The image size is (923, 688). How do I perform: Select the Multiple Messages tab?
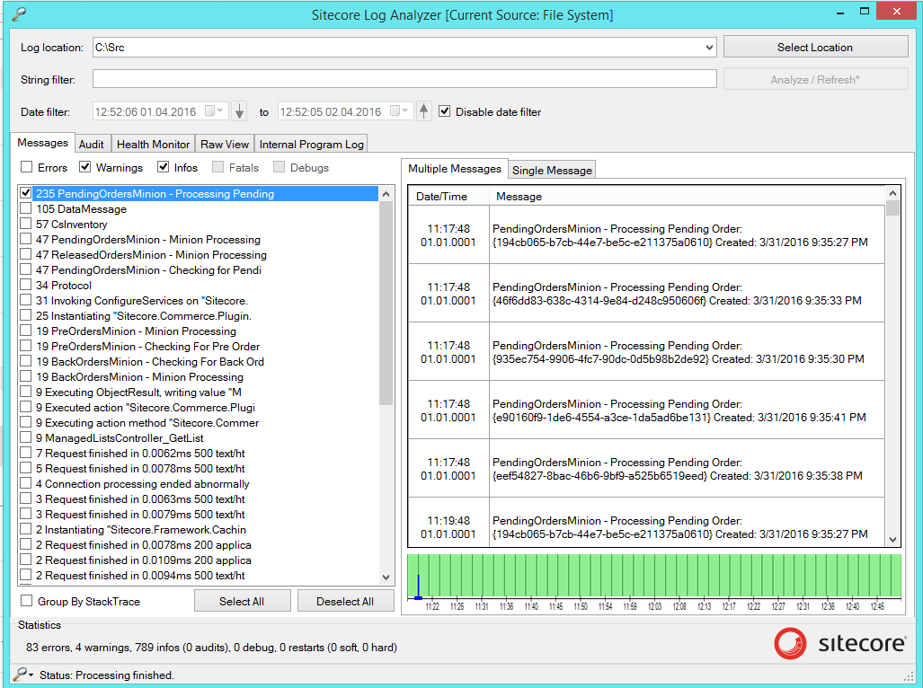coord(455,168)
